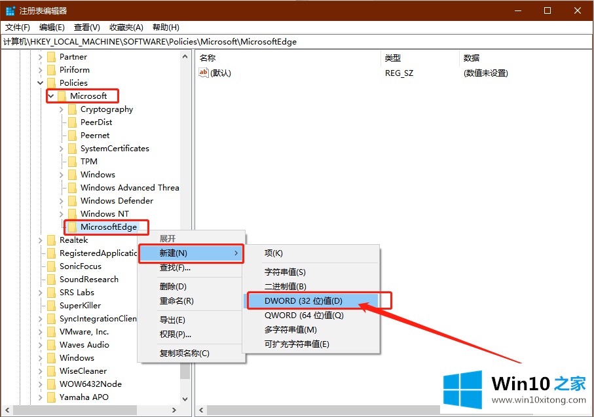Choose 可扩充字符串值(E) in the submenu

(311, 344)
